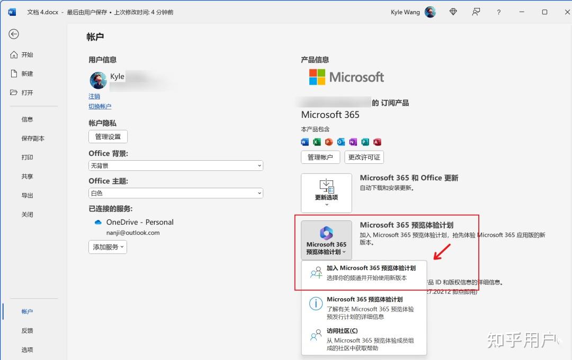Viewport: 572px width, 360px height.
Task: Open the Office 背景 dropdown
Action: click(175, 165)
